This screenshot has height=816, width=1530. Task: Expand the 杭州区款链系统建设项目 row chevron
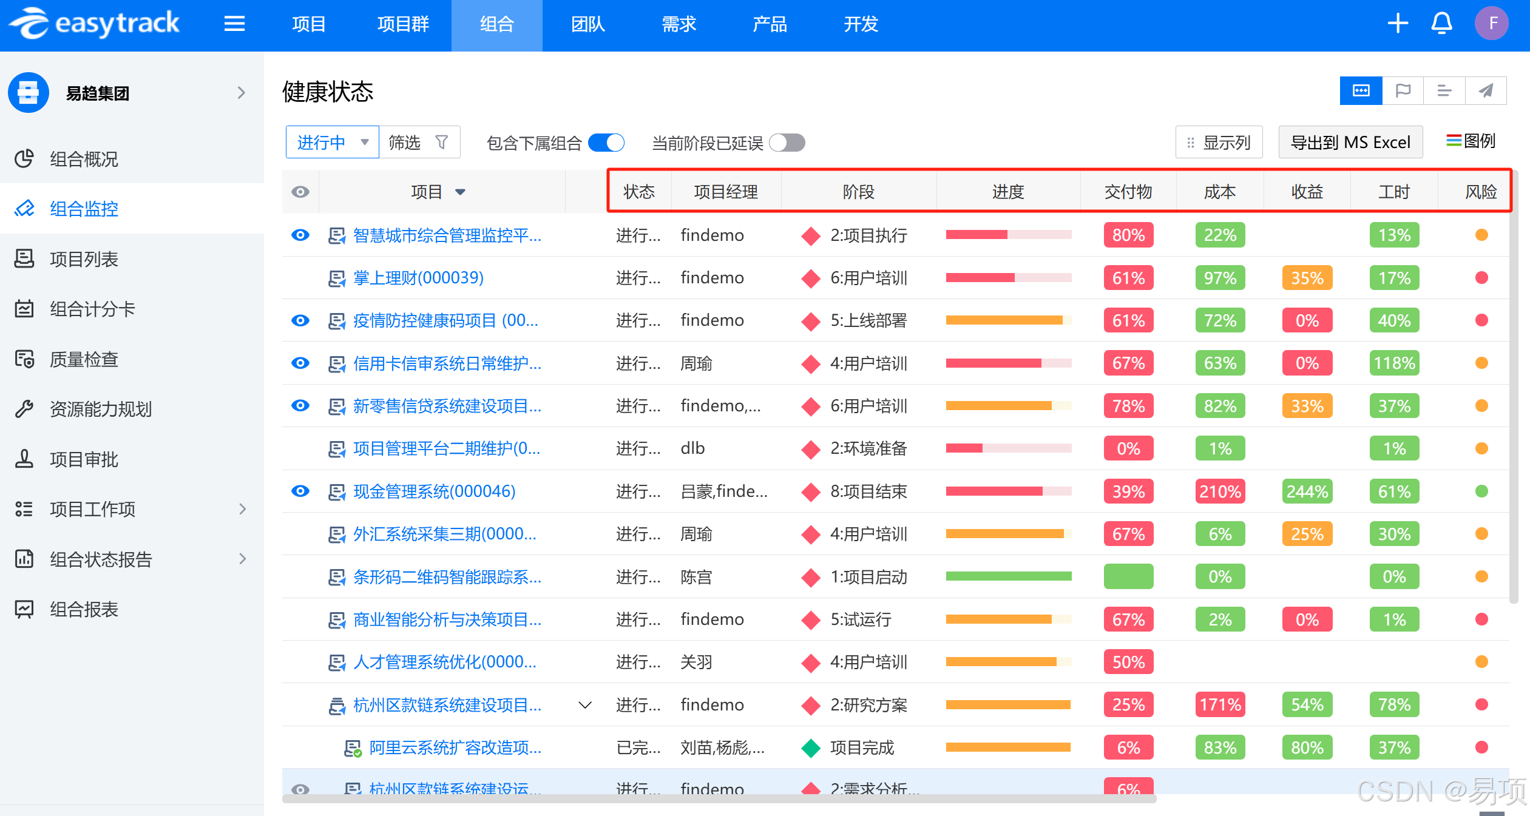(x=585, y=705)
